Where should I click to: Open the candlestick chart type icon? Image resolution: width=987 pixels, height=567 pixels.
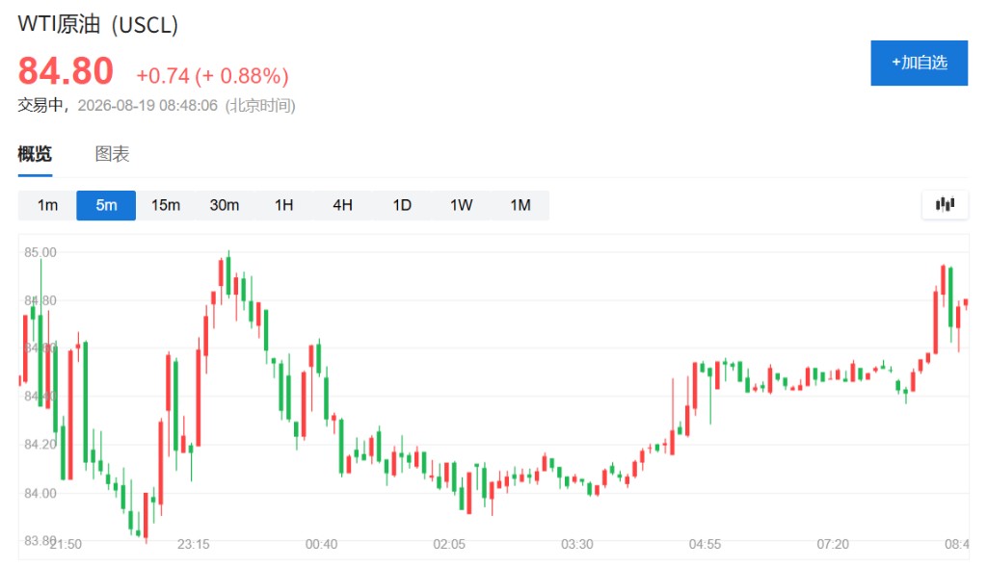(945, 204)
